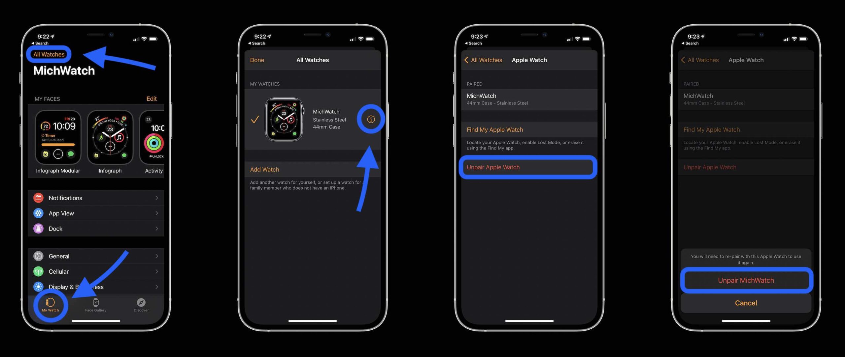Select All Watches navigation link
Viewport: 845px width, 357px height.
pos(49,54)
